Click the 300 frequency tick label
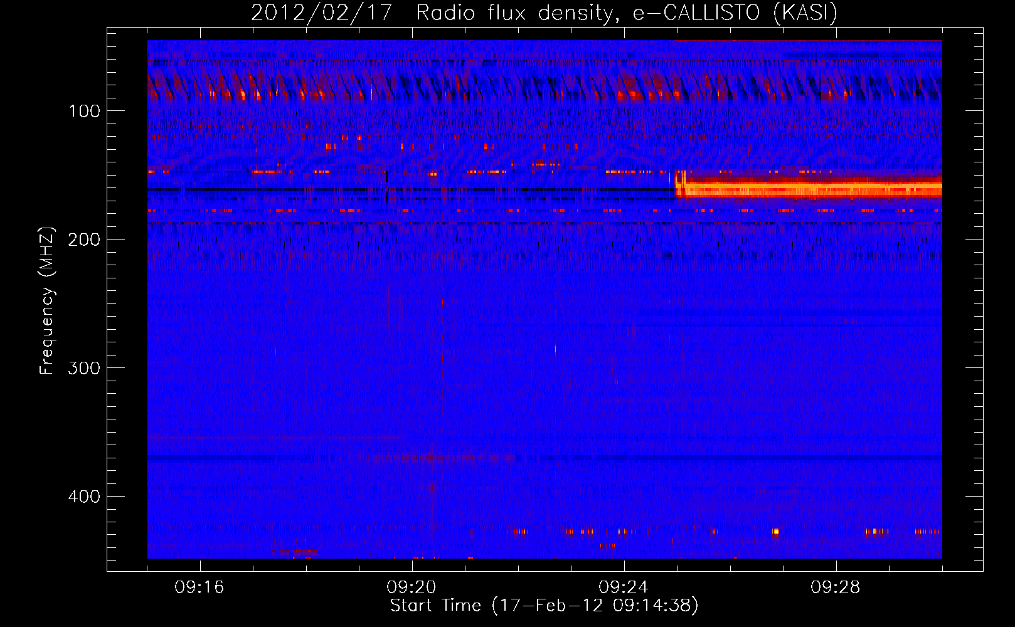The height and width of the screenshot is (627, 1015). click(84, 368)
